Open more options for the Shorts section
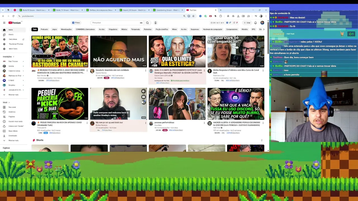358x201 pixels. pyautogui.click(x=262, y=140)
